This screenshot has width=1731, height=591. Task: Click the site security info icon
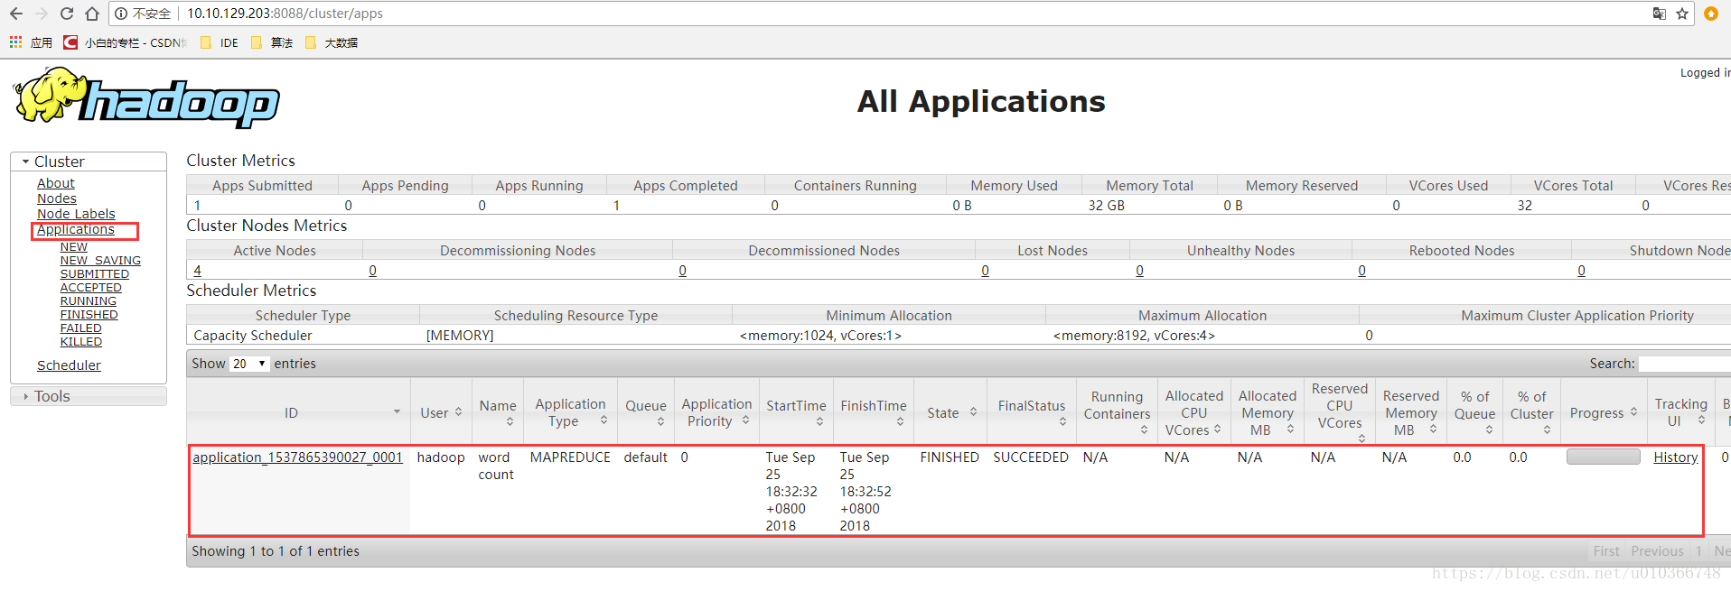(x=121, y=14)
